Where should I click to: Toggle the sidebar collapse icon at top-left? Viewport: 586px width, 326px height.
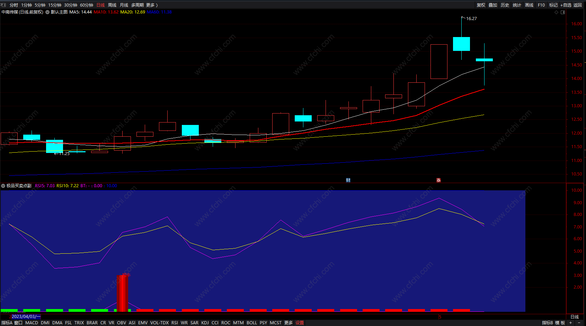pyautogui.click(x=3, y=5)
